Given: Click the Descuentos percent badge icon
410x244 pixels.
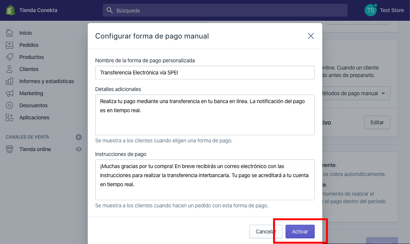Looking at the screenshot, I should click(9, 105).
